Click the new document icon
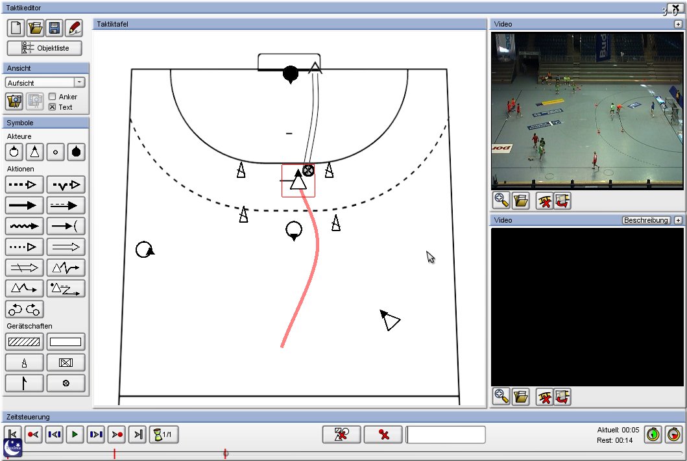Screen dimensions: 687x461 point(16,28)
